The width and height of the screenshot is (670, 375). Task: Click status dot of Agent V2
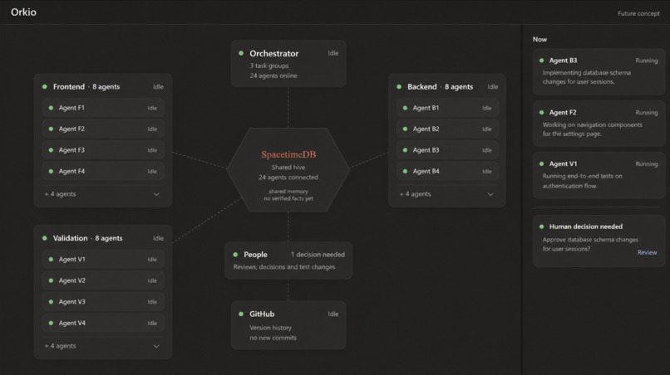(x=51, y=280)
